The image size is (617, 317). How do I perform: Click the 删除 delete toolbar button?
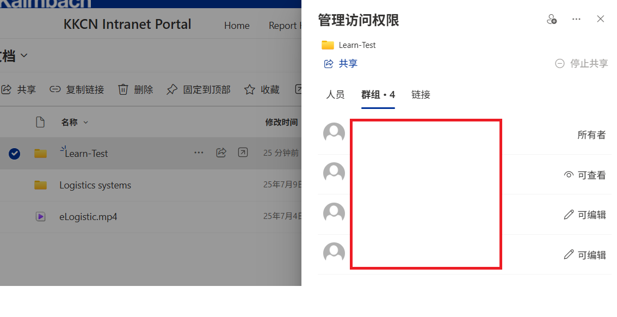pyautogui.click(x=135, y=90)
